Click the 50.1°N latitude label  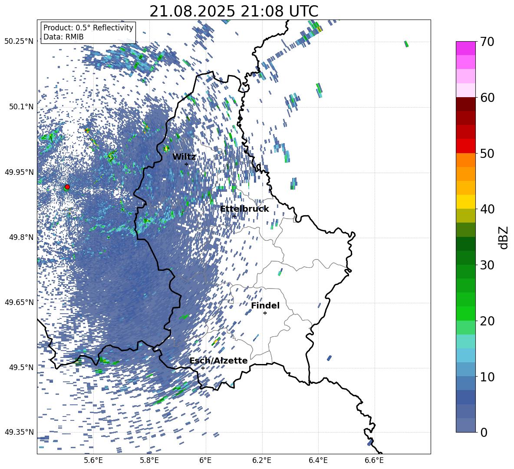point(21,107)
